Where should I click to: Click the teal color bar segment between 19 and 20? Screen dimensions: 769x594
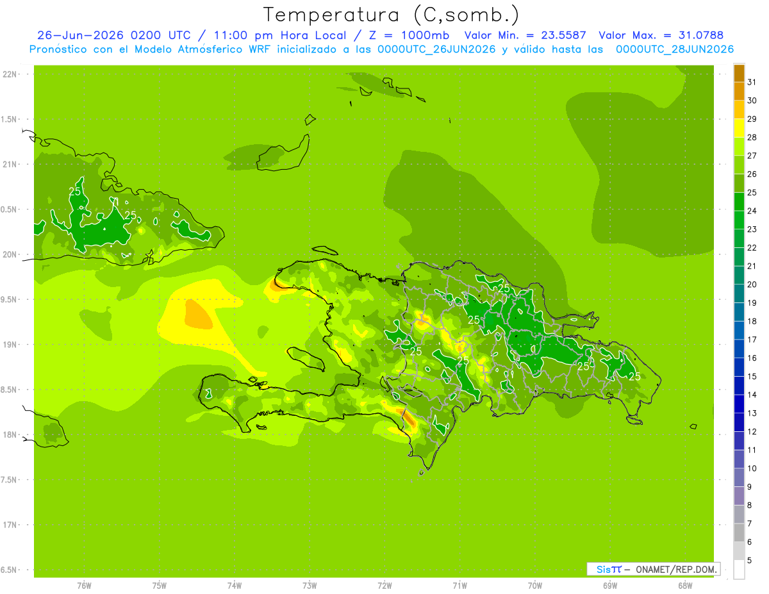pyautogui.click(x=739, y=293)
